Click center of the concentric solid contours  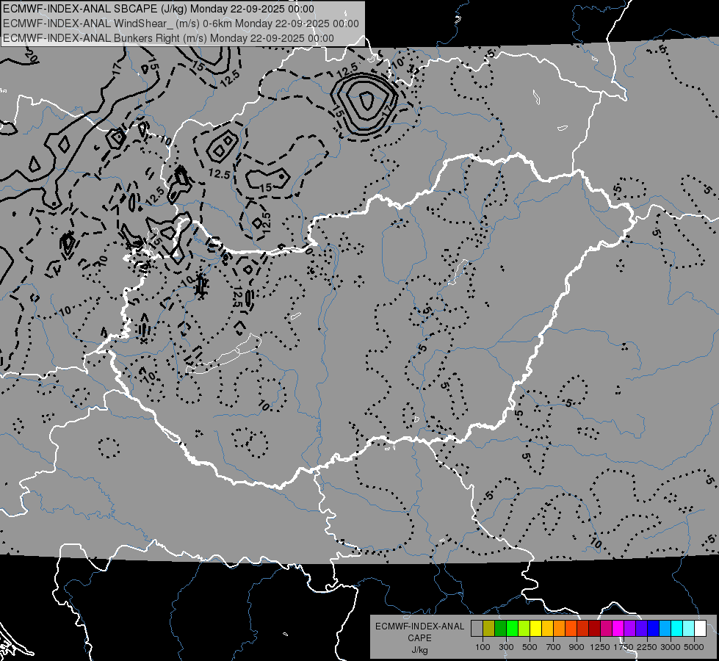(x=365, y=98)
